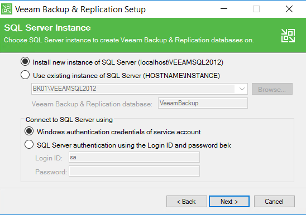Click the Login ID field
This screenshot has width=306, height=215.
134,157
